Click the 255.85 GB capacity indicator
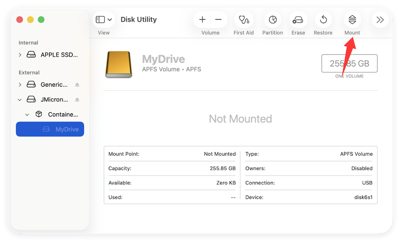 pyautogui.click(x=349, y=63)
